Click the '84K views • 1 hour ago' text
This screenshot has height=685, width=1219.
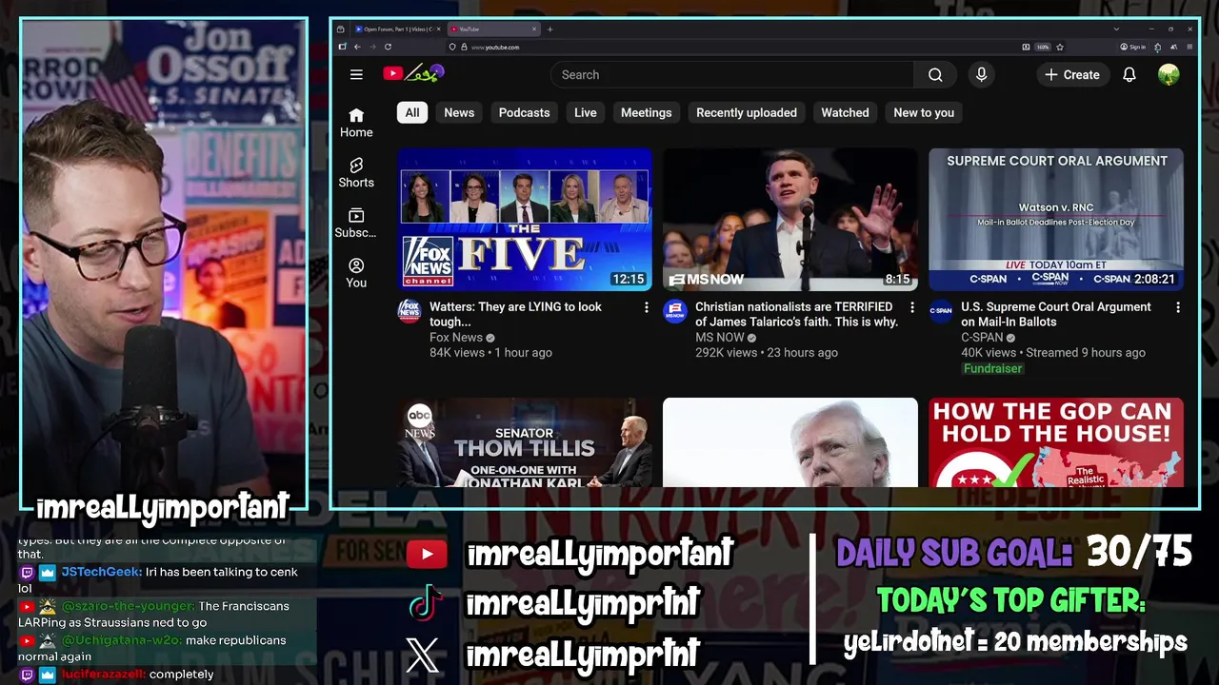point(490,352)
